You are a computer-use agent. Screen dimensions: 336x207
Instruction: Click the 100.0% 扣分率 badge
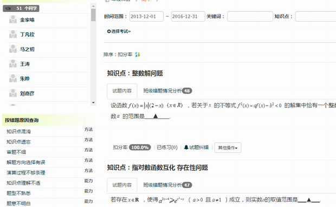[x=140, y=147]
